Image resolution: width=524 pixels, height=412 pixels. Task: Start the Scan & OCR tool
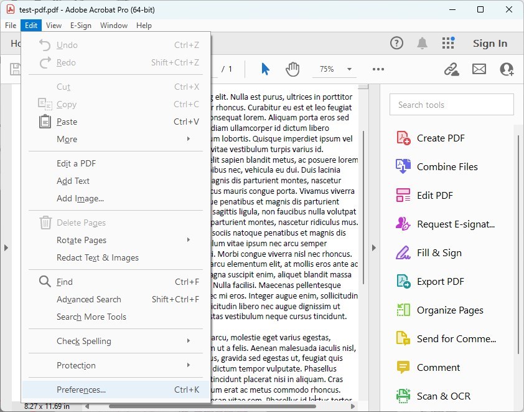click(x=444, y=396)
